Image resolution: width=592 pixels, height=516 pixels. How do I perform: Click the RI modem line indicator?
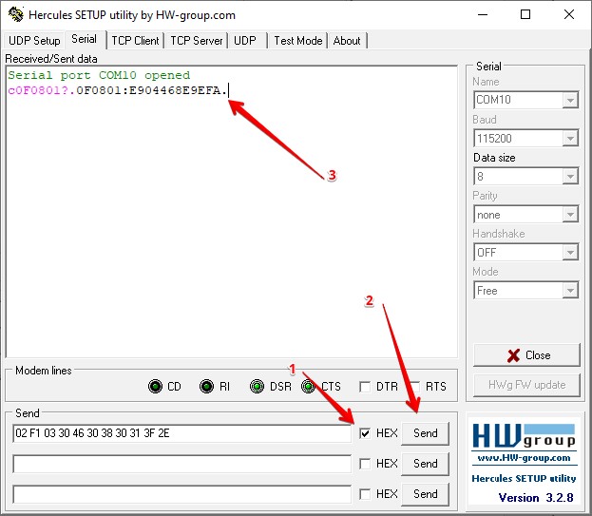click(x=206, y=387)
